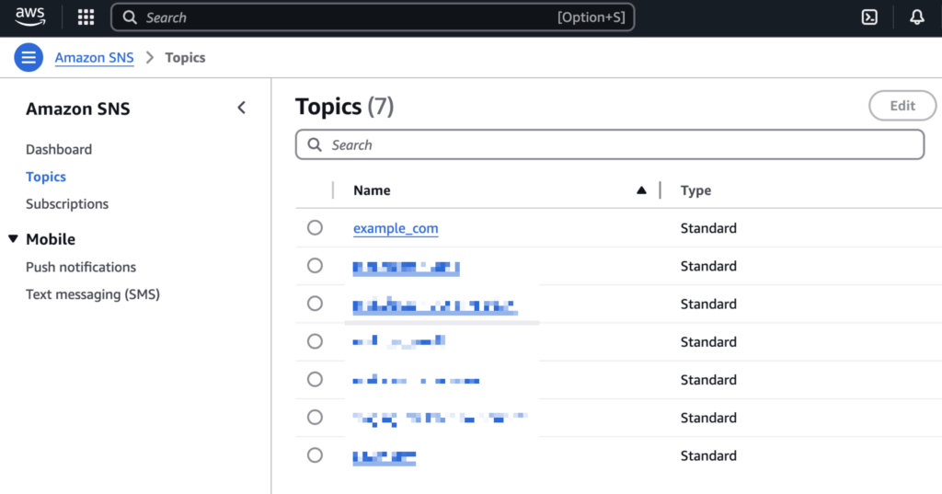This screenshot has width=942, height=494.
Task: Open Push notifications under Mobile
Action: click(81, 267)
